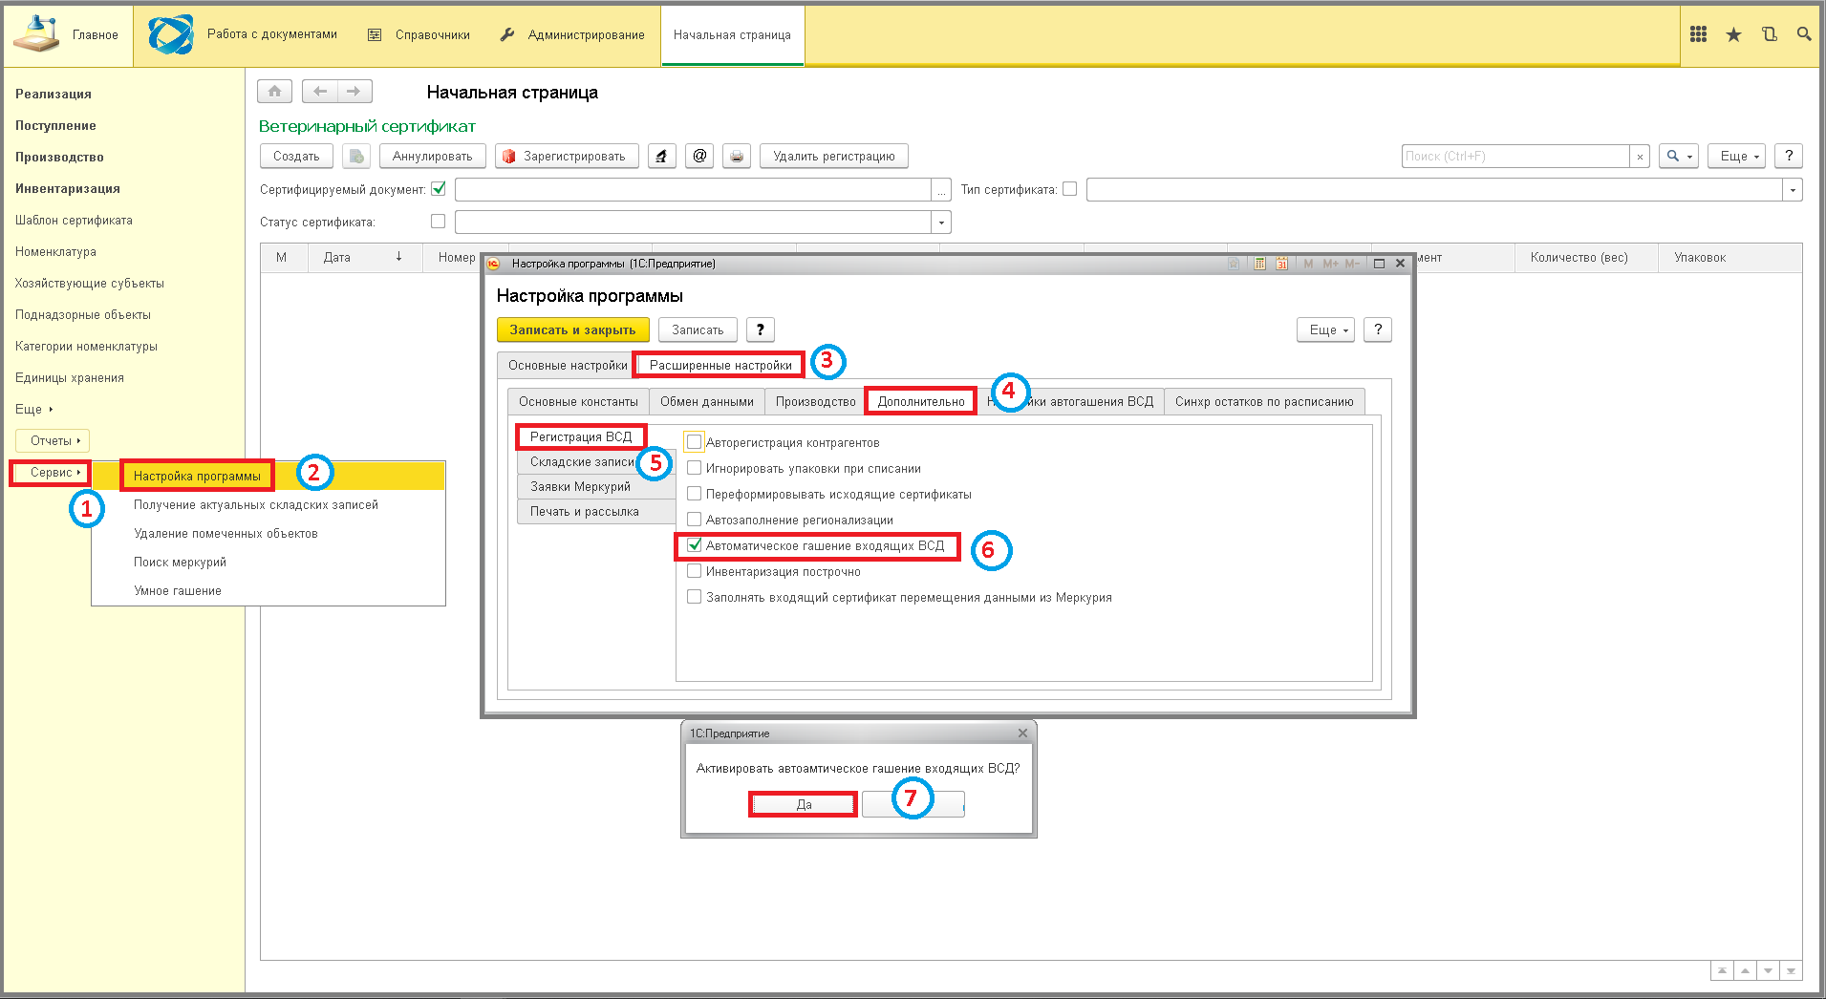This screenshot has width=1826, height=999.
Task: Click the search magnifier icon in header
Action: (x=1804, y=34)
